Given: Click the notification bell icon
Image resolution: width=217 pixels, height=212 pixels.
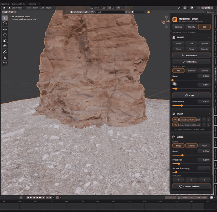Looking at the screenshot, I should (149, 12).
